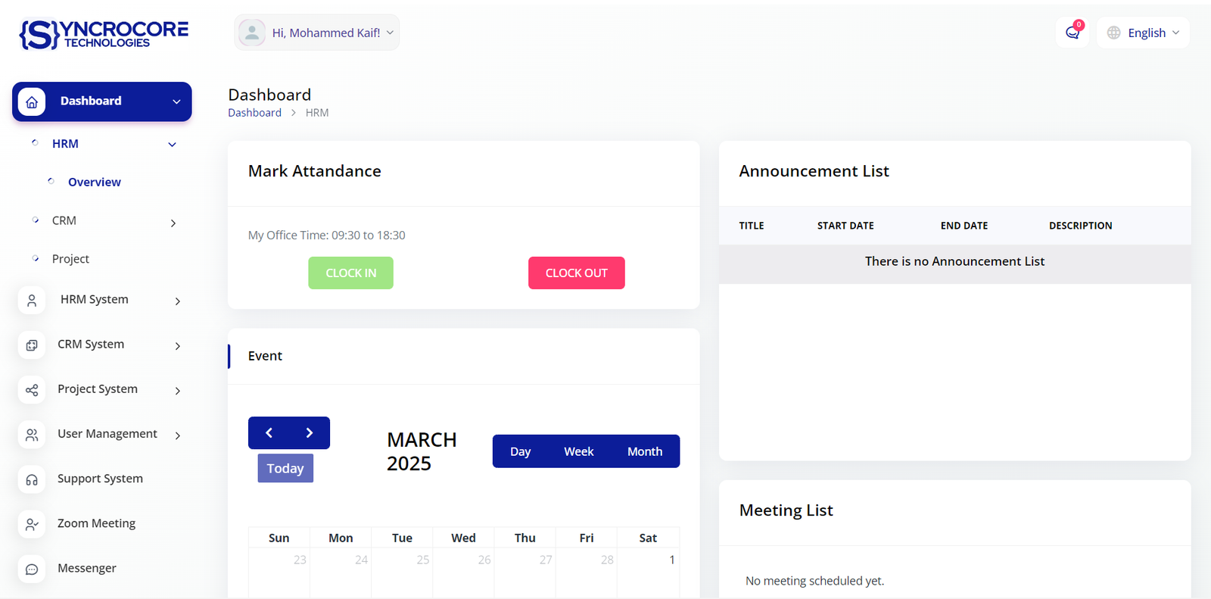
Task: Switch calendar to Week view
Action: tap(578, 451)
